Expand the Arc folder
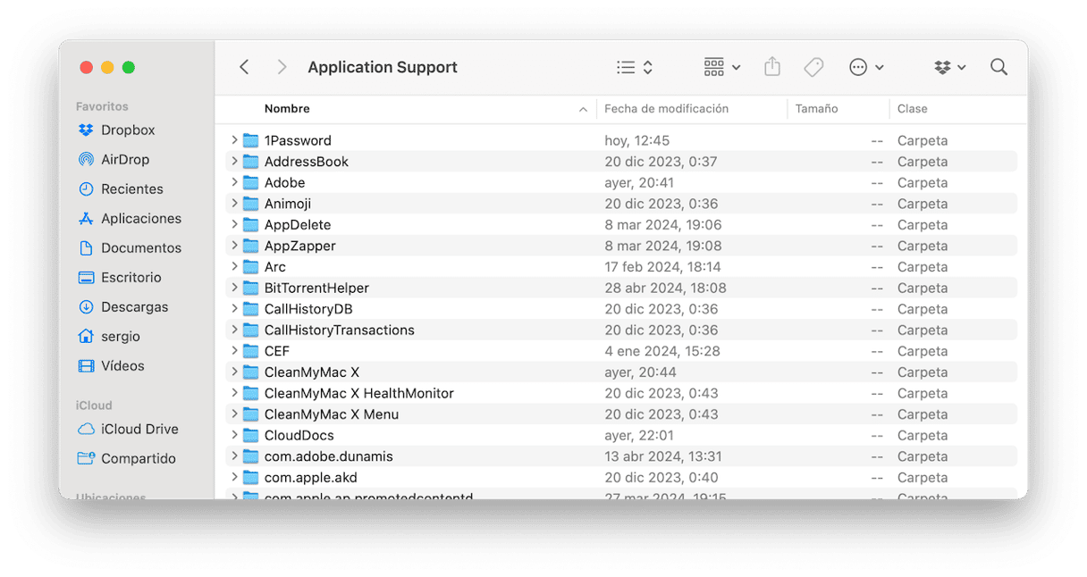This screenshot has height=577, width=1087. point(234,266)
